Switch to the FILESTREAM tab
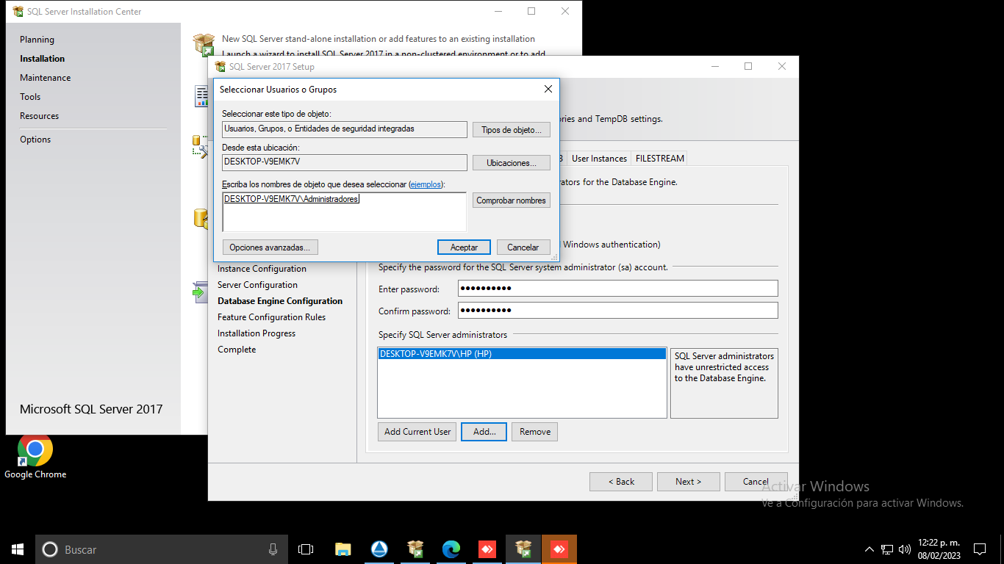The image size is (1004, 564). coord(660,159)
